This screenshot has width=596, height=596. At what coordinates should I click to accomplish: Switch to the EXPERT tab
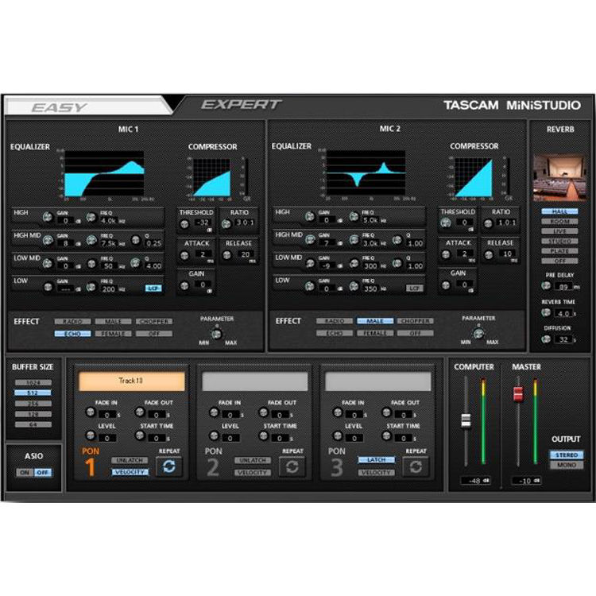point(241,105)
